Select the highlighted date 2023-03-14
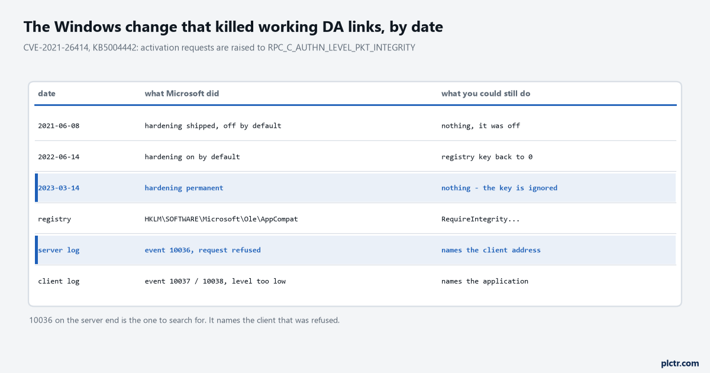Viewport: 710px width, 373px height. click(x=59, y=188)
